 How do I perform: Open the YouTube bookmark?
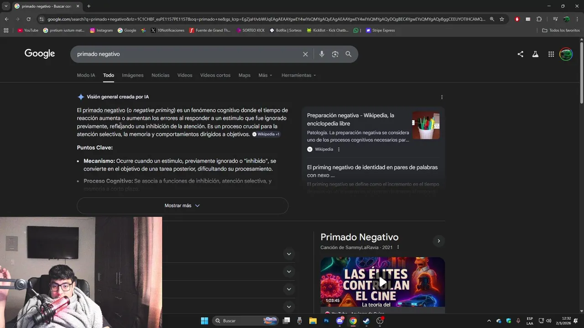pyautogui.click(x=28, y=31)
